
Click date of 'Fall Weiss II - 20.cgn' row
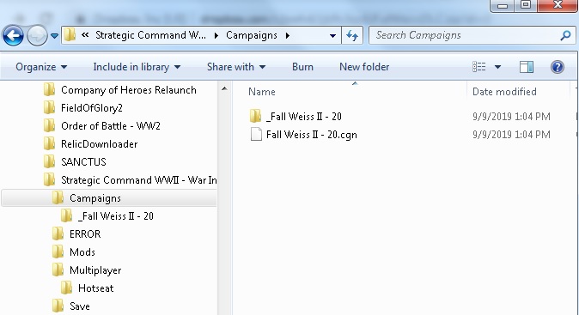511,135
